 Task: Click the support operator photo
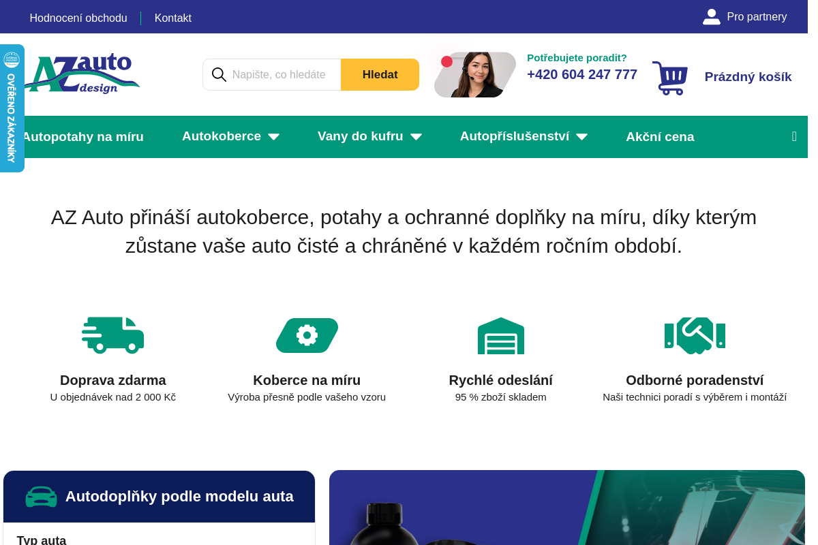point(475,75)
